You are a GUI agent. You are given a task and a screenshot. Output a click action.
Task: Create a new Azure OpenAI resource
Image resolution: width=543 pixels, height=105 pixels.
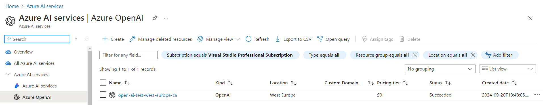[113, 39]
